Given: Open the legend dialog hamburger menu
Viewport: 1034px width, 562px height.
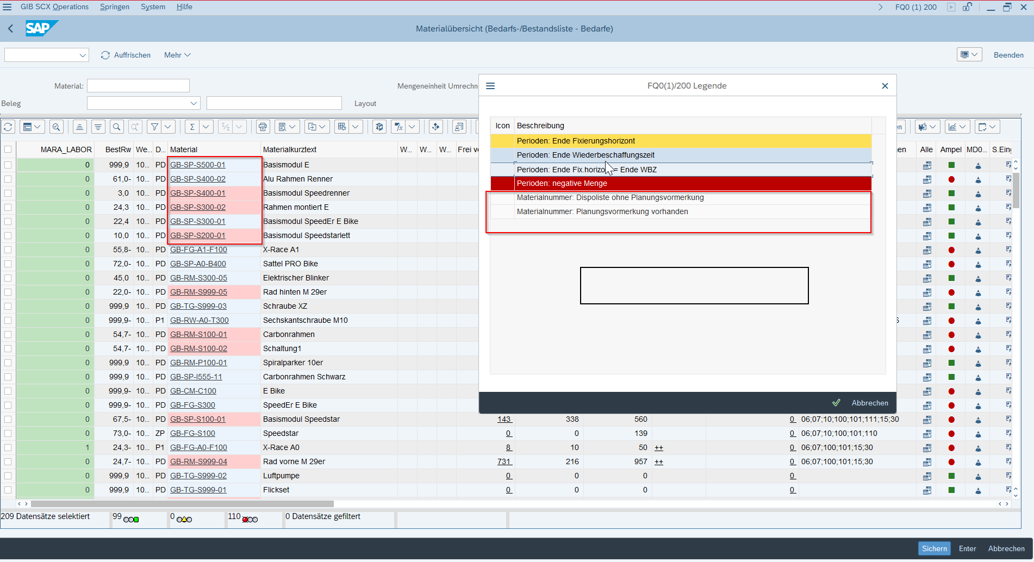Looking at the screenshot, I should (490, 86).
